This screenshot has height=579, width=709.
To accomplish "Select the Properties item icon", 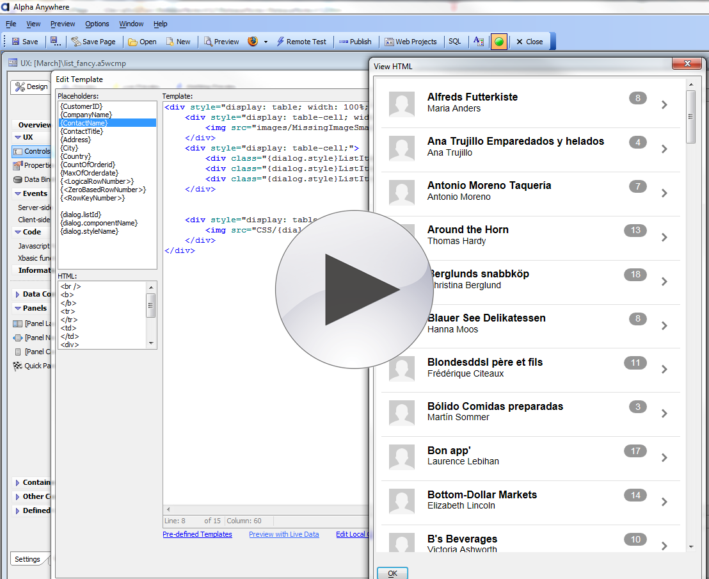I will point(18,165).
